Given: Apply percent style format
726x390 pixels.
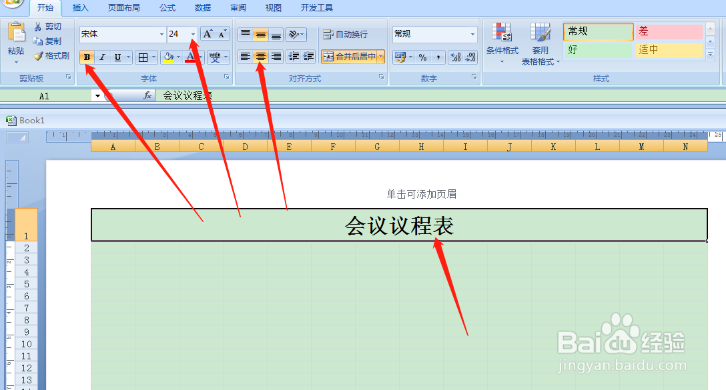Looking at the screenshot, I should coord(423,57).
